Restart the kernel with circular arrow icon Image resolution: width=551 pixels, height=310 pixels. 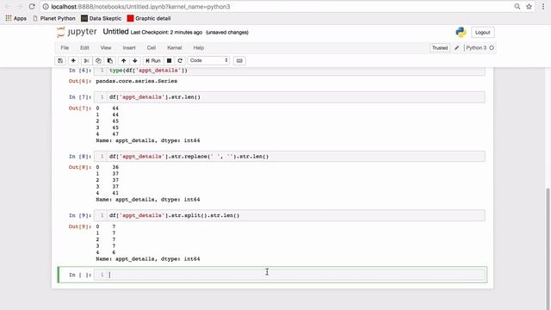(x=180, y=61)
